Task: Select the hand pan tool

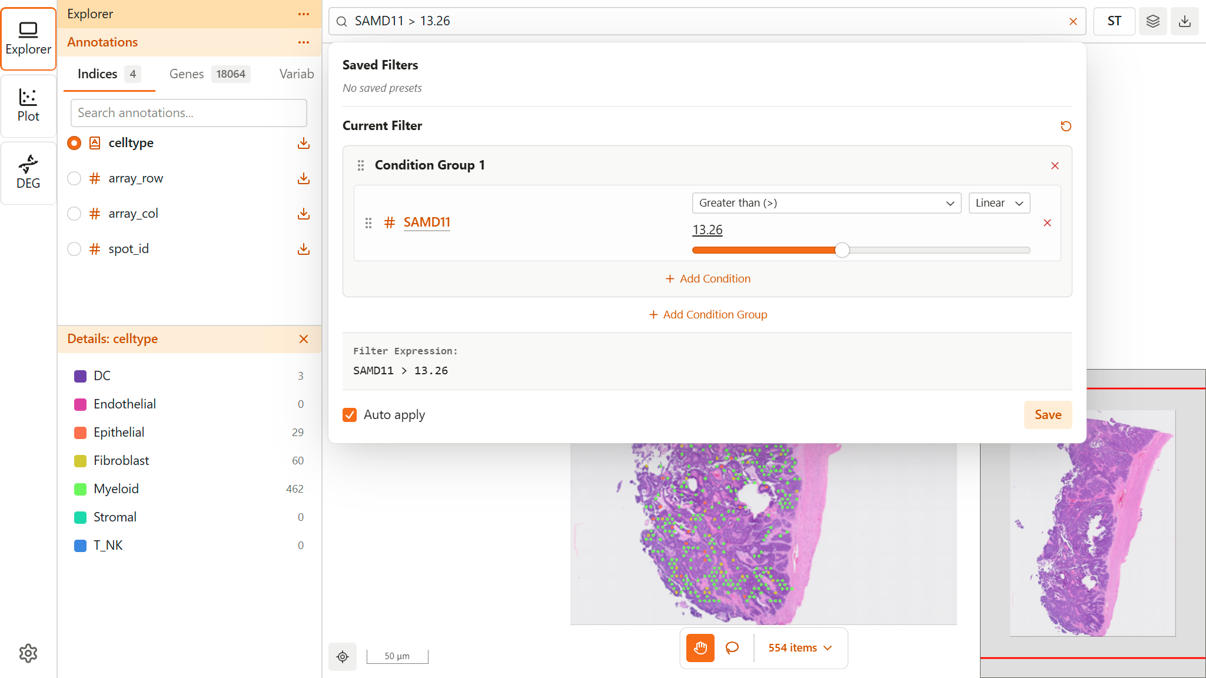Action: click(x=699, y=648)
